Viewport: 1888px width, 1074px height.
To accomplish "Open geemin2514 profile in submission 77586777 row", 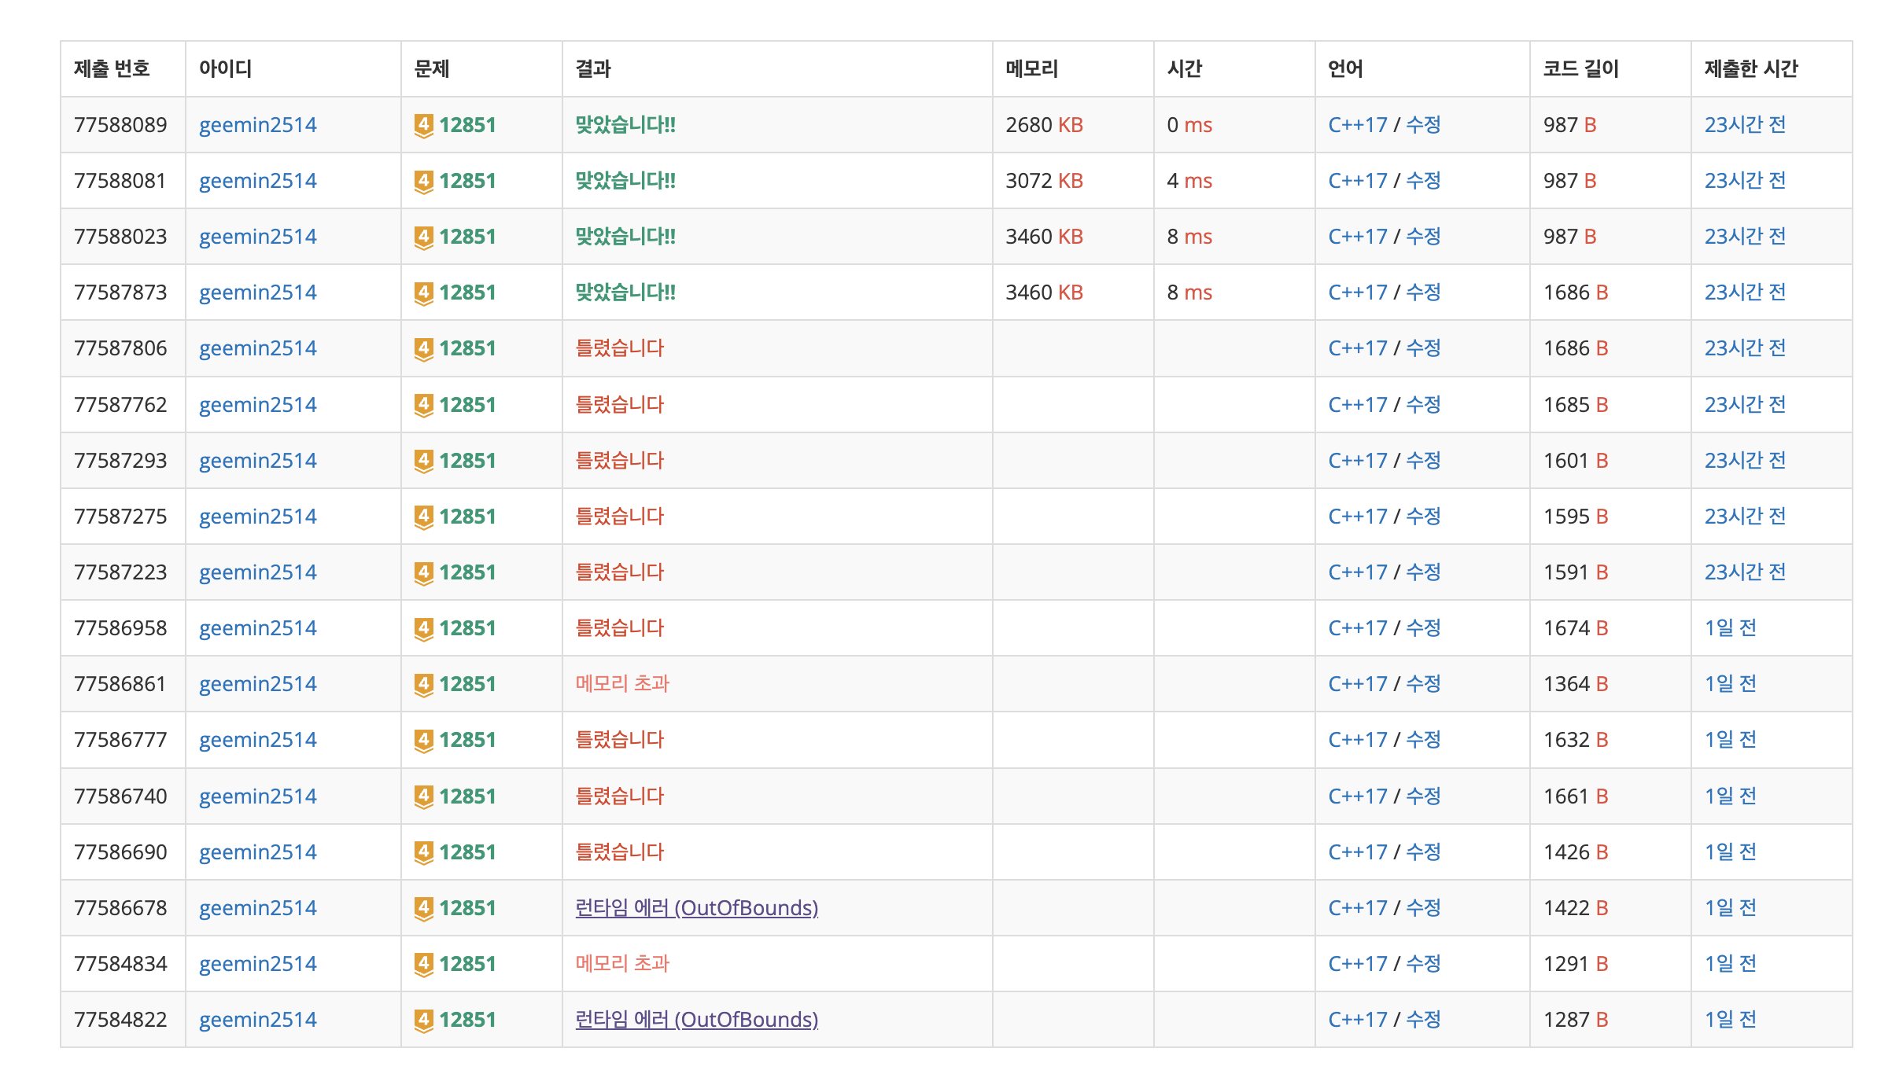I will [257, 740].
